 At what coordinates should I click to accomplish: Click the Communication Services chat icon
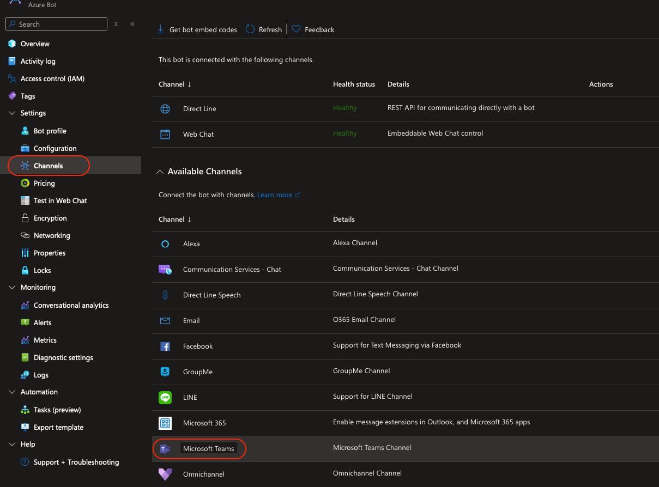[165, 270]
